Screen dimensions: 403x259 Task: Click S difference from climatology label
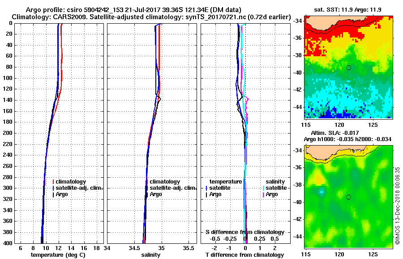tap(244, 232)
